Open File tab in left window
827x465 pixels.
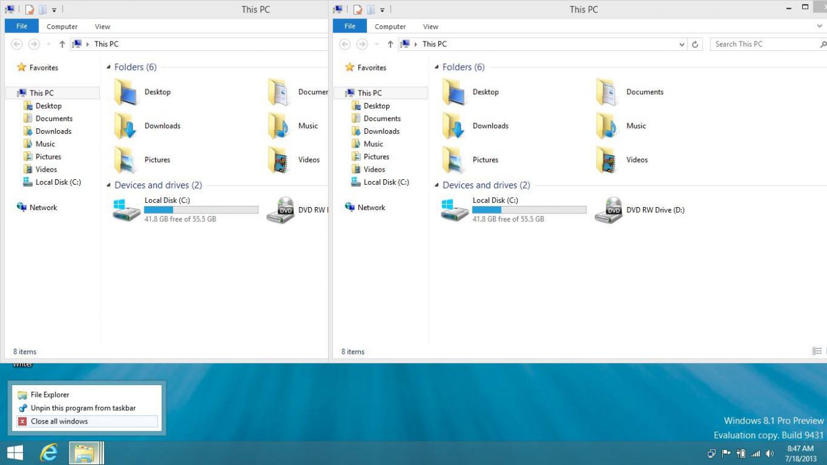22,26
